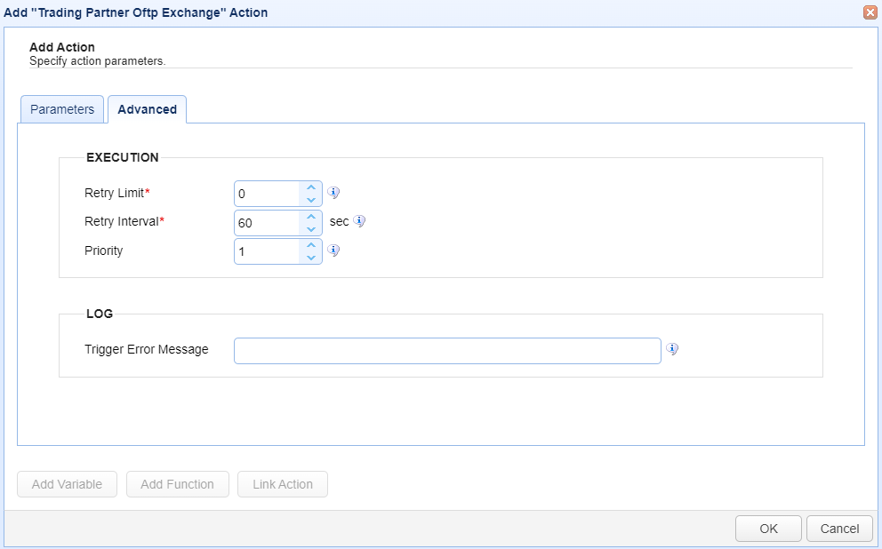Image resolution: width=882 pixels, height=549 pixels.
Task: Click the Link Action button
Action: coord(283,484)
